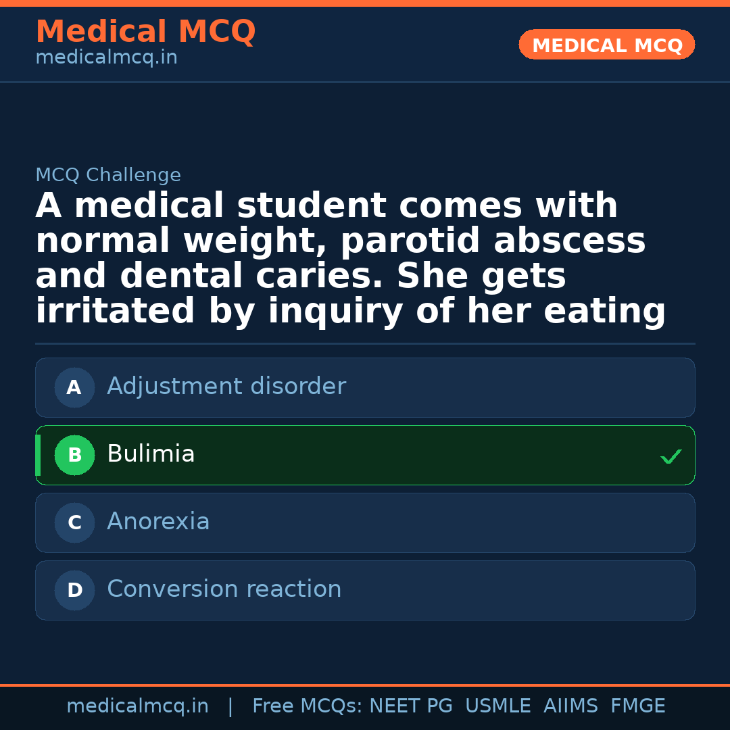Click "FMGE" in the footer
The height and width of the screenshot is (730, 730).
pyautogui.click(x=638, y=706)
